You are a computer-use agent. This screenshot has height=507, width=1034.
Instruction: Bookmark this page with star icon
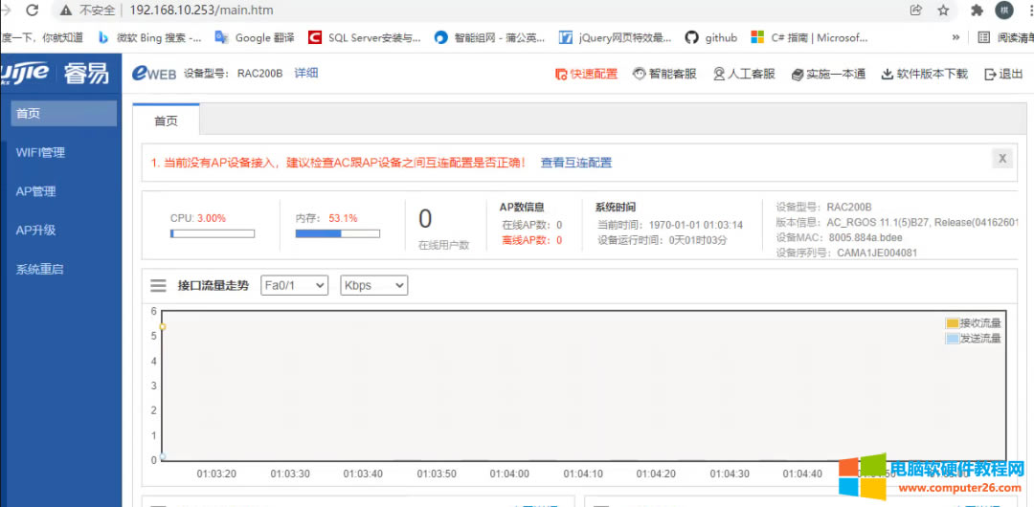(x=943, y=11)
